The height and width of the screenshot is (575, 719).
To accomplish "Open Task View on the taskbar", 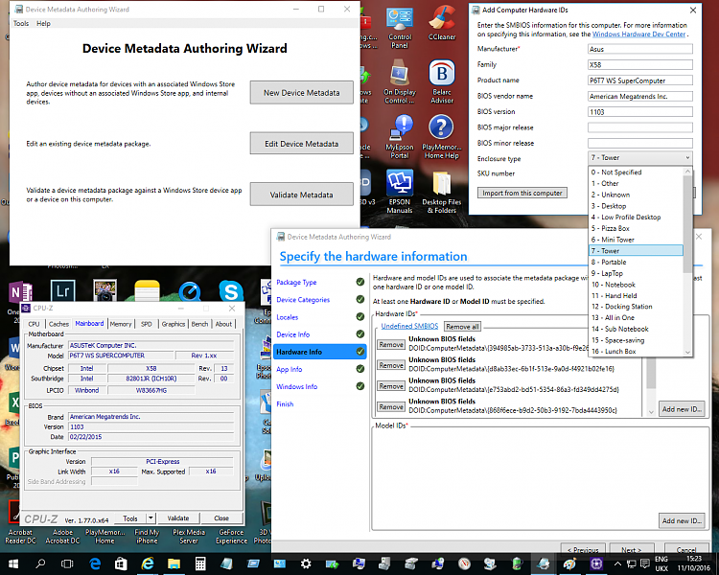I will (x=67, y=563).
